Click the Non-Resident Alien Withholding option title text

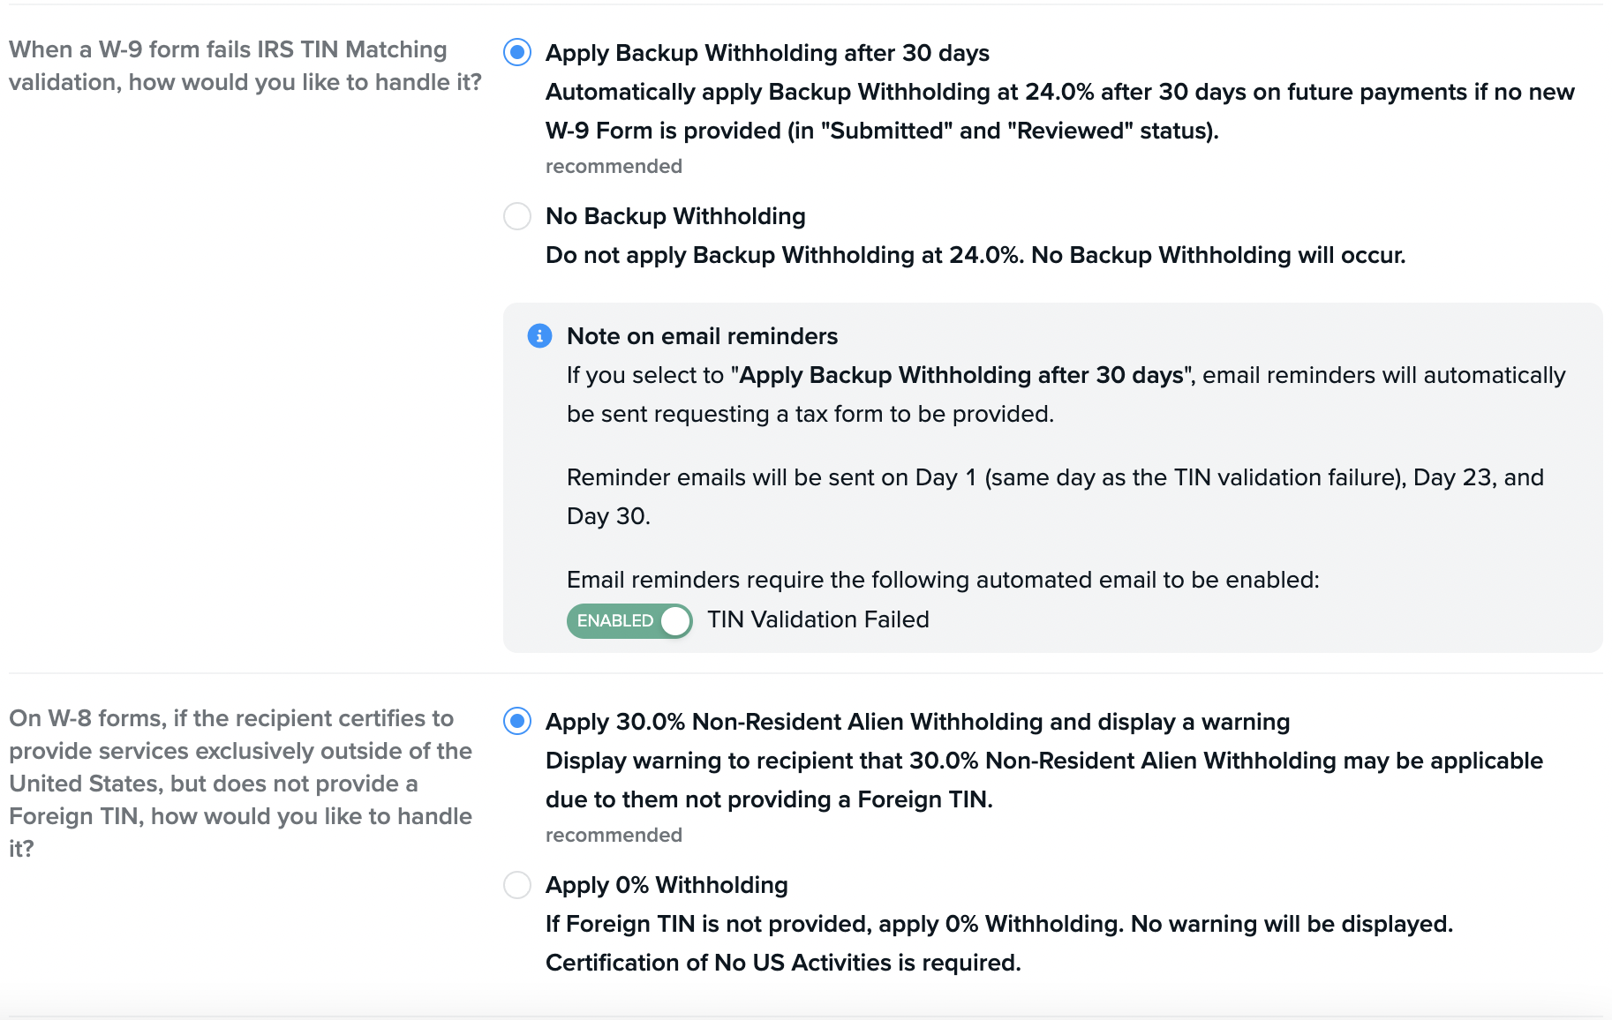pos(917,722)
